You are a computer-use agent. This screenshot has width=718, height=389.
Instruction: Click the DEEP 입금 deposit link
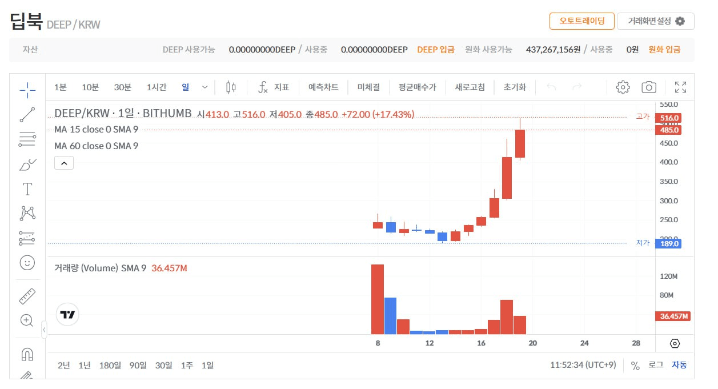tap(436, 50)
